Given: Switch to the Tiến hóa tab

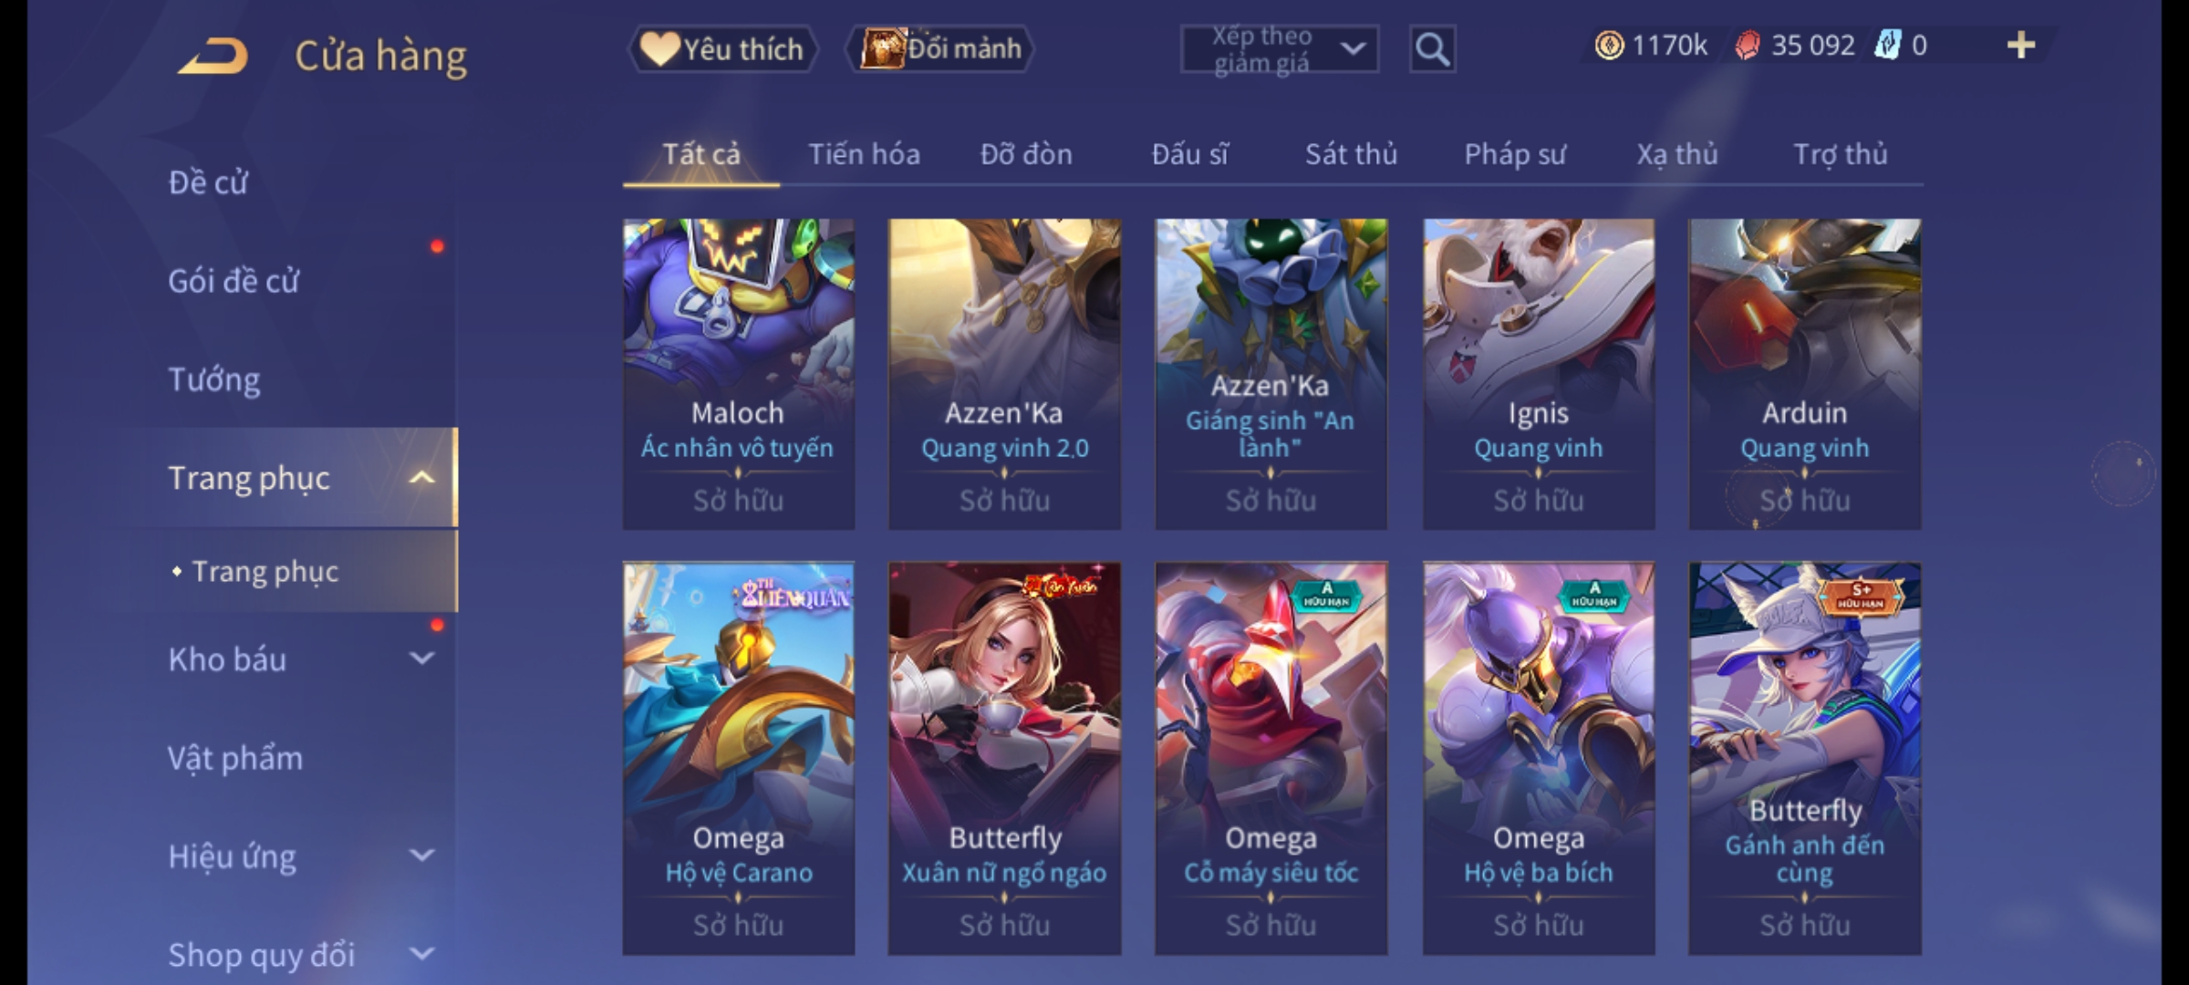Looking at the screenshot, I should (864, 154).
